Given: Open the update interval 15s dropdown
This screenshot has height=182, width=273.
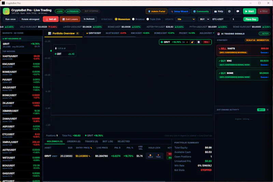Looking at the screenshot, I should tap(186, 19).
